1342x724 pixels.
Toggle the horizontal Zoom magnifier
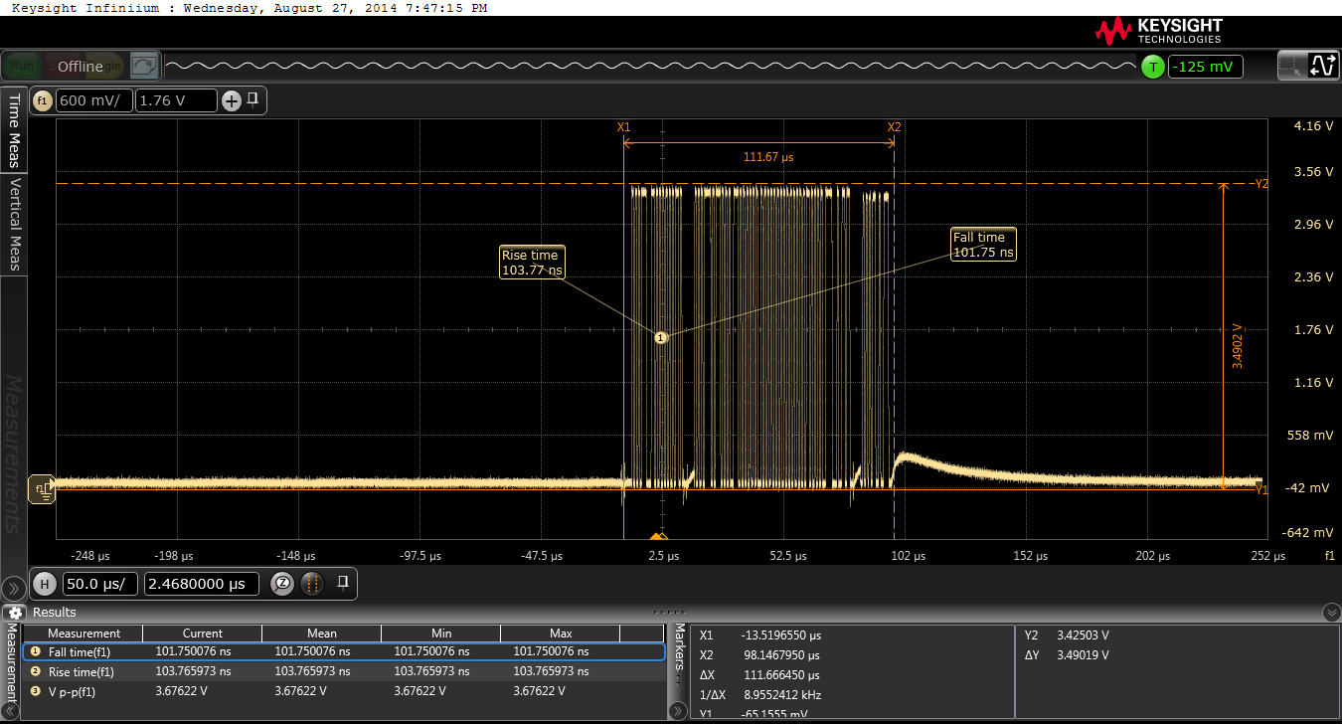pyautogui.click(x=282, y=584)
